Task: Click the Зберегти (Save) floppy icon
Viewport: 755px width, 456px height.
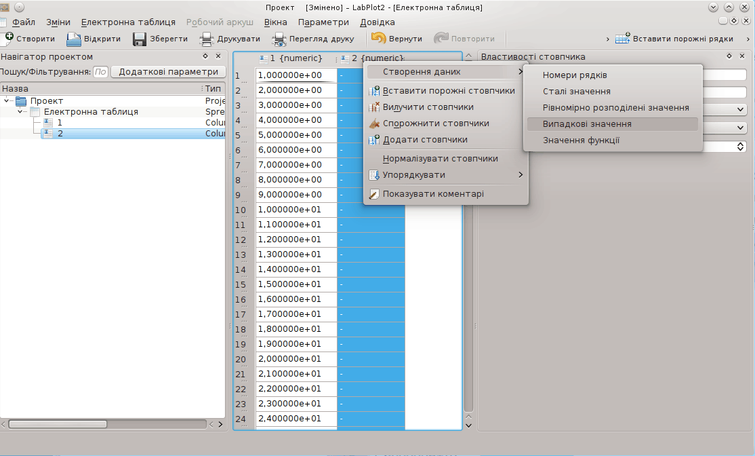Action: coord(140,39)
